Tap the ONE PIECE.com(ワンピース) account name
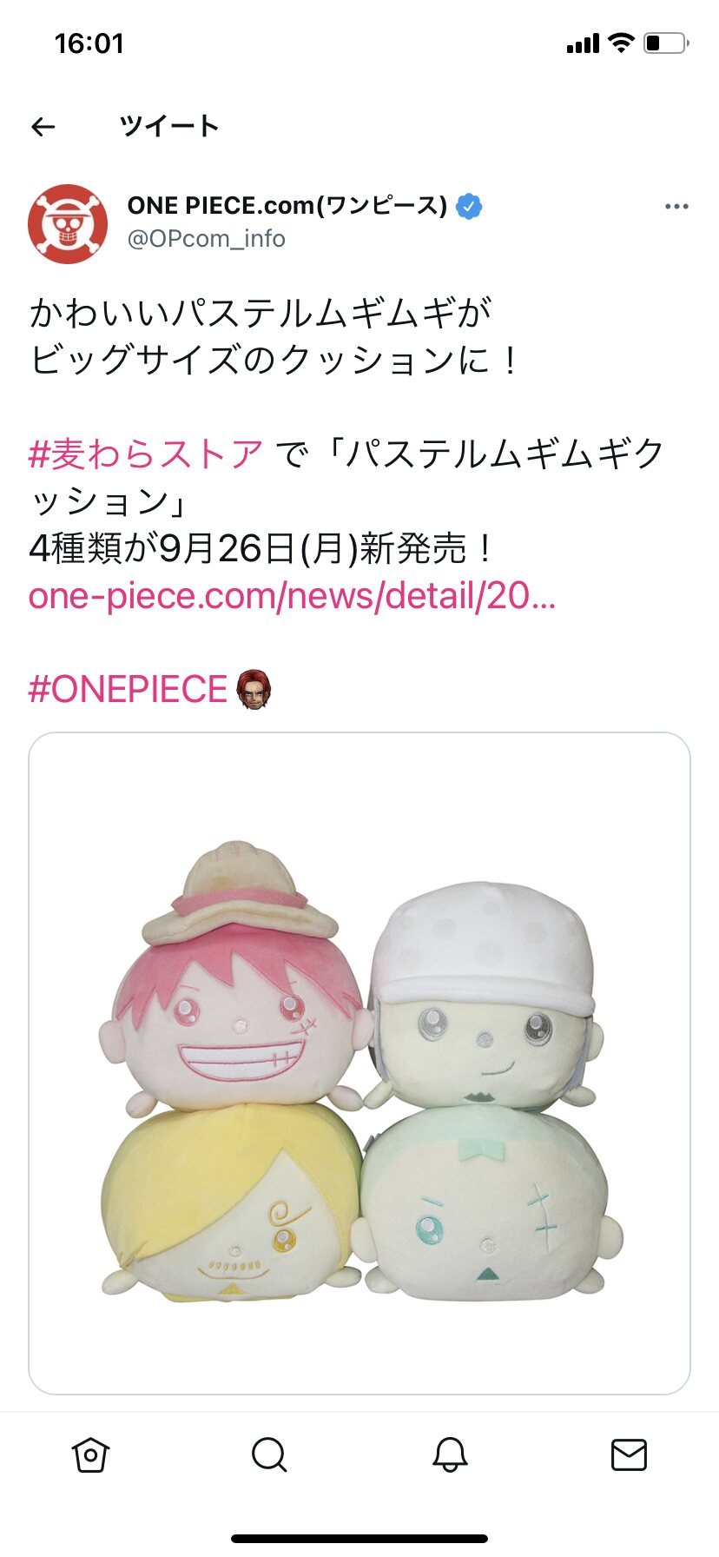Viewport: 719px width, 1557px height. pyautogui.click(x=287, y=206)
